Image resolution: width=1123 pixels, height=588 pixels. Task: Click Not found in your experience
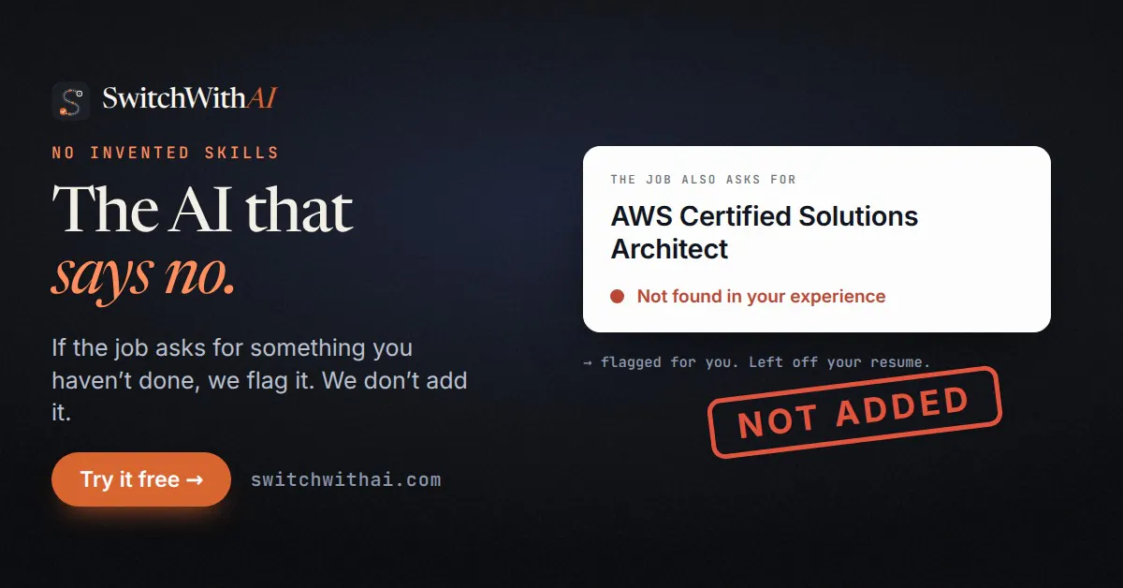(x=761, y=297)
